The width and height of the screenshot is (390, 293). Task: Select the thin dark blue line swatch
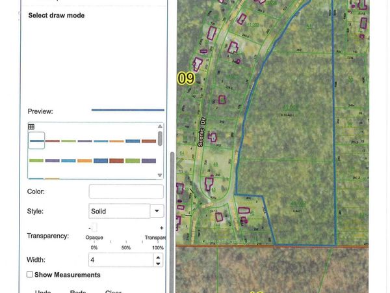pyautogui.click(x=36, y=141)
